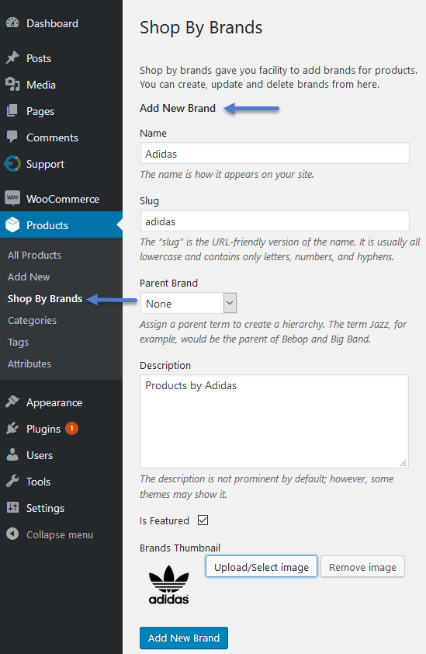The width and height of the screenshot is (426, 654).
Task: Click the Upload/Select image button
Action: (261, 567)
